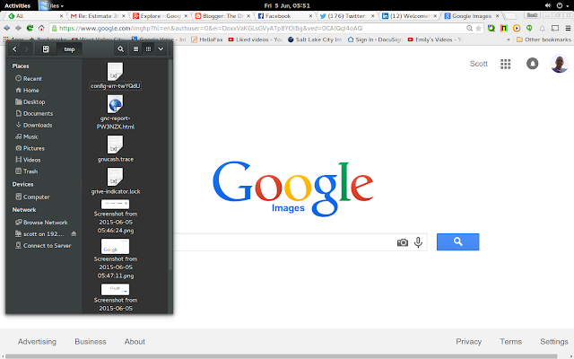The image size is (574, 359).
Task: Open search in Files window
Action: 120,49
